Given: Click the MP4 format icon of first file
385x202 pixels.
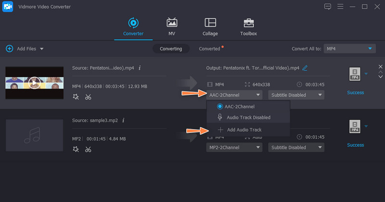Looking at the screenshot, I should (x=354, y=74).
